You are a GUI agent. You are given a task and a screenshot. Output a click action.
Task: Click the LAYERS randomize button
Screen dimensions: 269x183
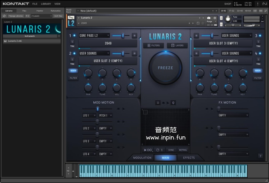pos(177,45)
